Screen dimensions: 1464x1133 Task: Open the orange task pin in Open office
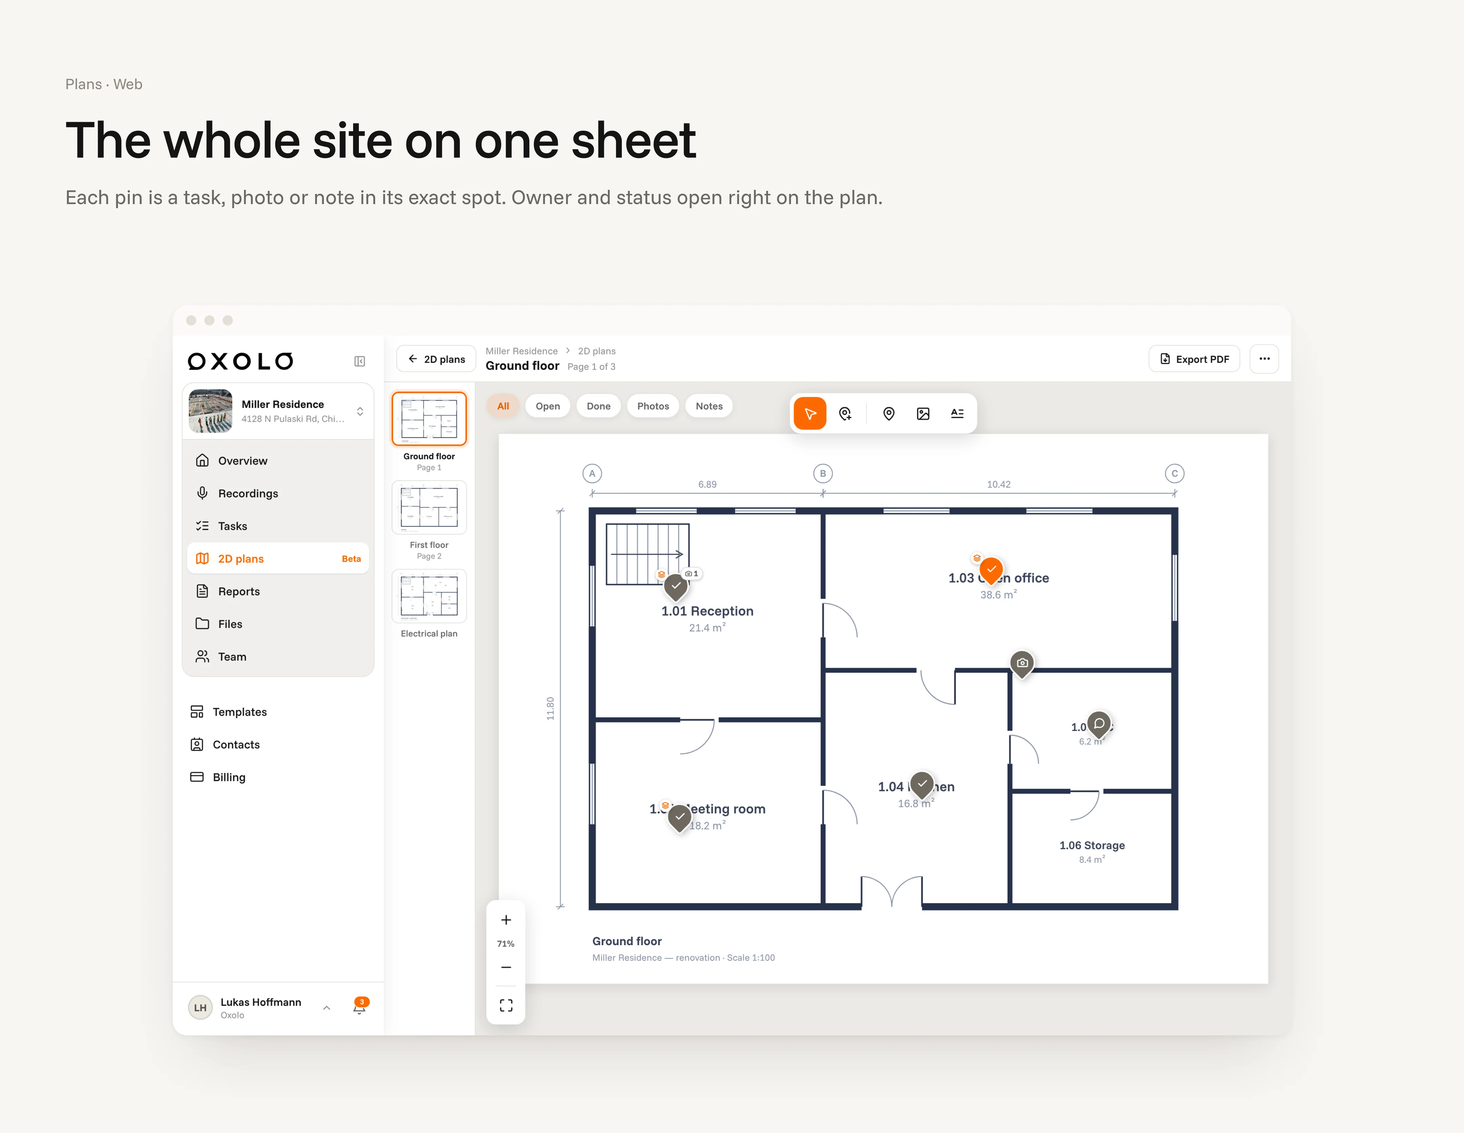(x=991, y=571)
